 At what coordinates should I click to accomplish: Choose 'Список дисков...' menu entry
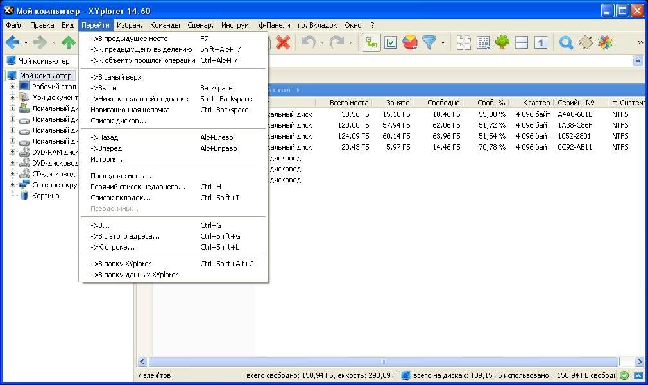click(x=174, y=121)
